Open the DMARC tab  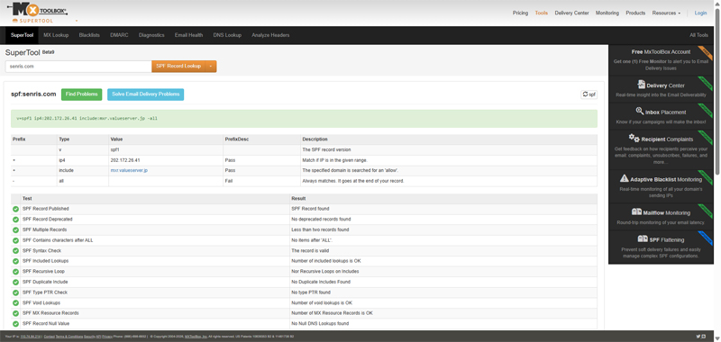(x=119, y=35)
